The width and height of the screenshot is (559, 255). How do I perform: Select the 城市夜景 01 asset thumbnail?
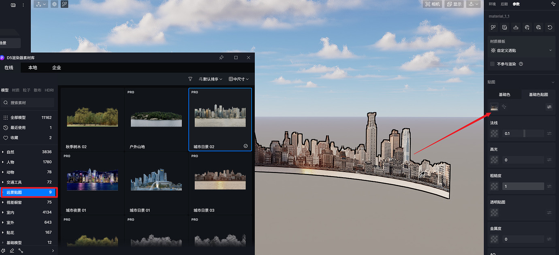tap(92, 180)
